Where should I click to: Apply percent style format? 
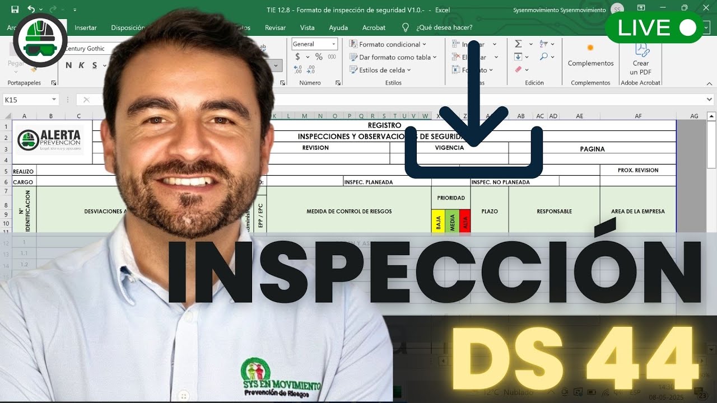(x=319, y=57)
